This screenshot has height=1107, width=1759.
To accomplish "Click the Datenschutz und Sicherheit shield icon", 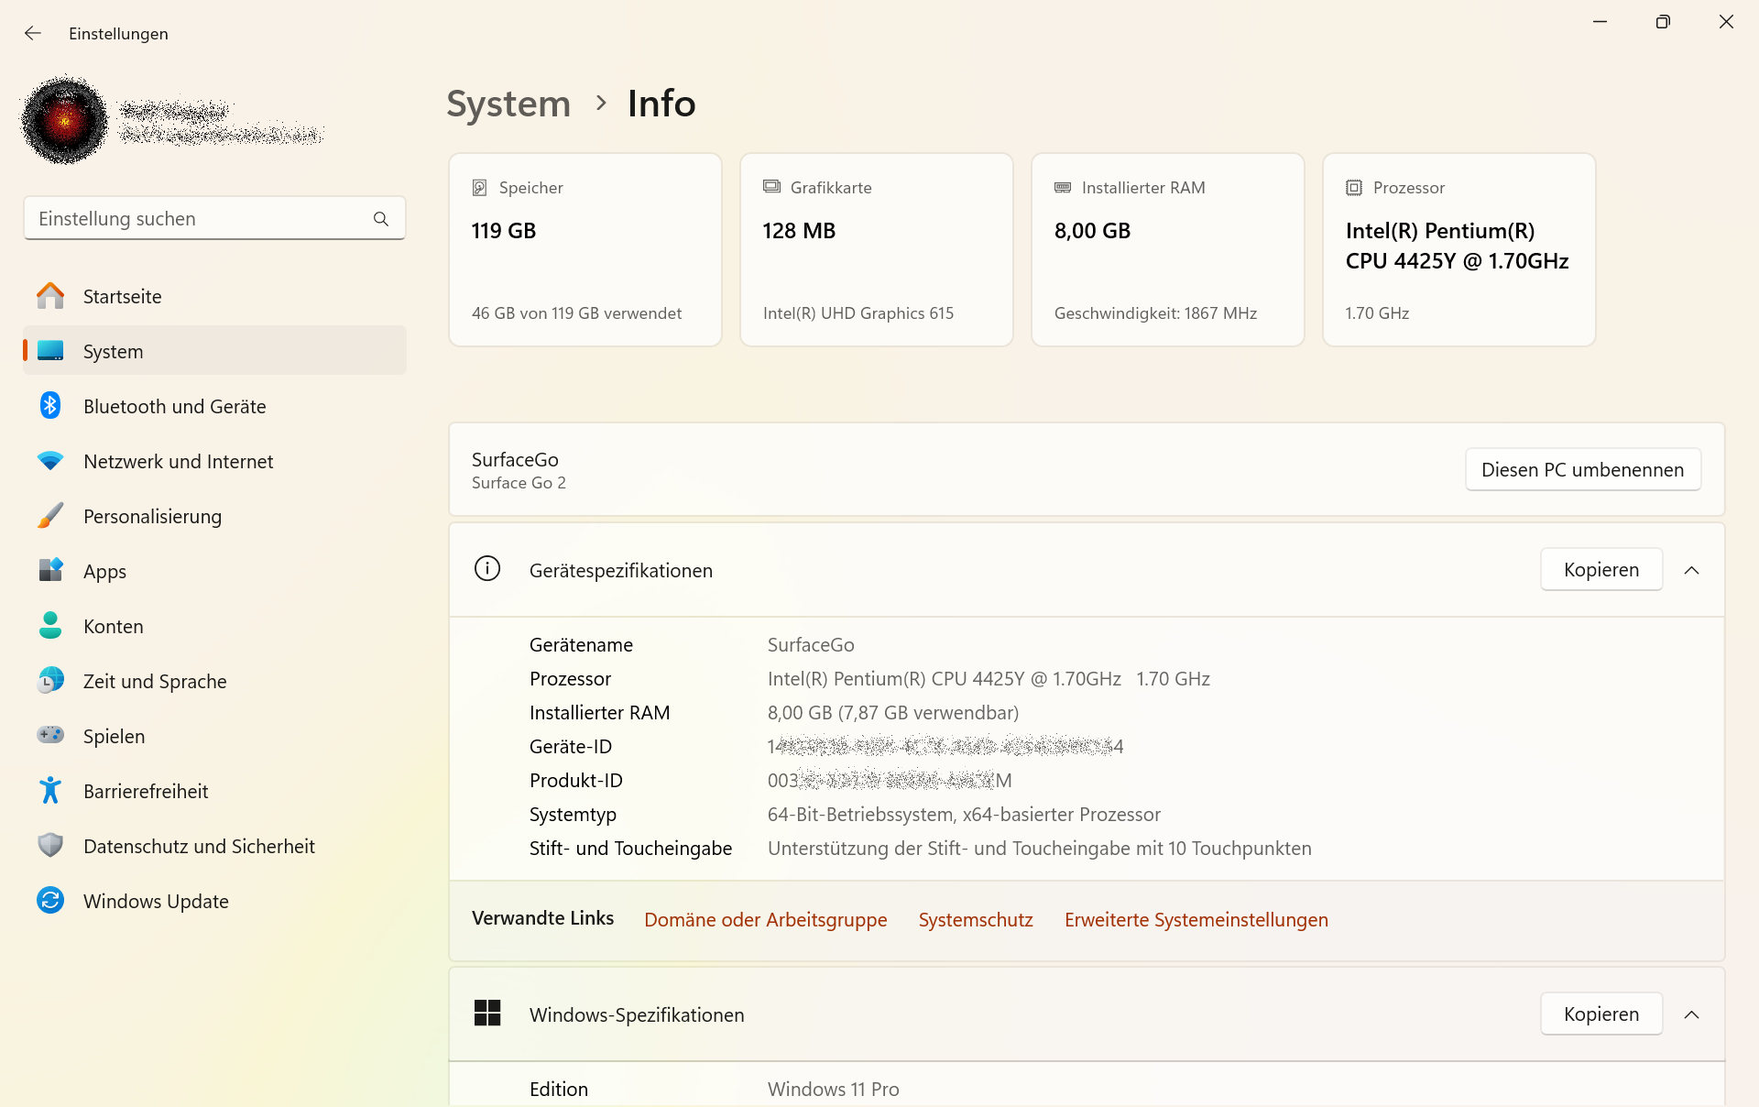I will [50, 846].
